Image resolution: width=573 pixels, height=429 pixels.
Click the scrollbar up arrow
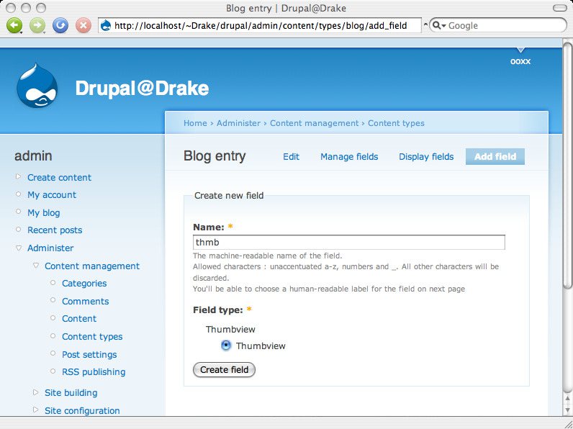[567, 398]
